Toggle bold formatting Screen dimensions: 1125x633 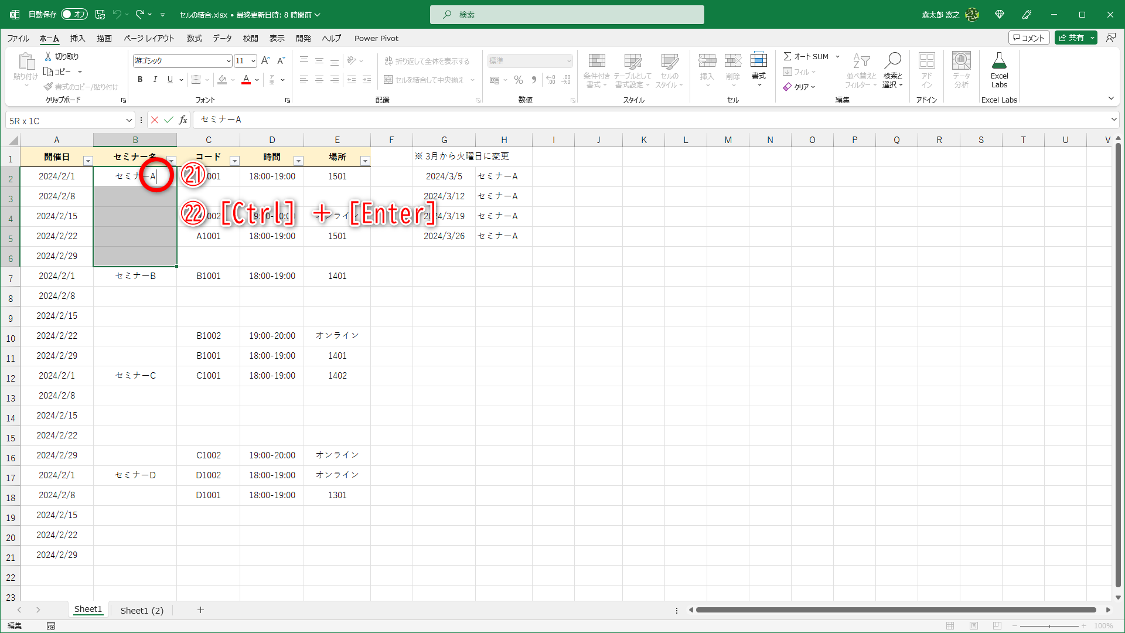tap(140, 80)
